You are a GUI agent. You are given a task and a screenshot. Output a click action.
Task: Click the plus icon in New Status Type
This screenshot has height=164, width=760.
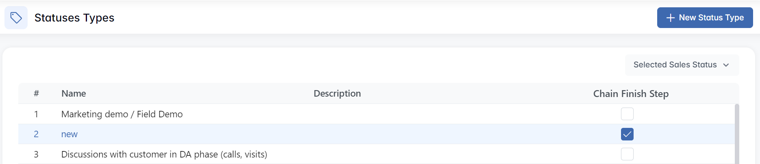point(670,18)
